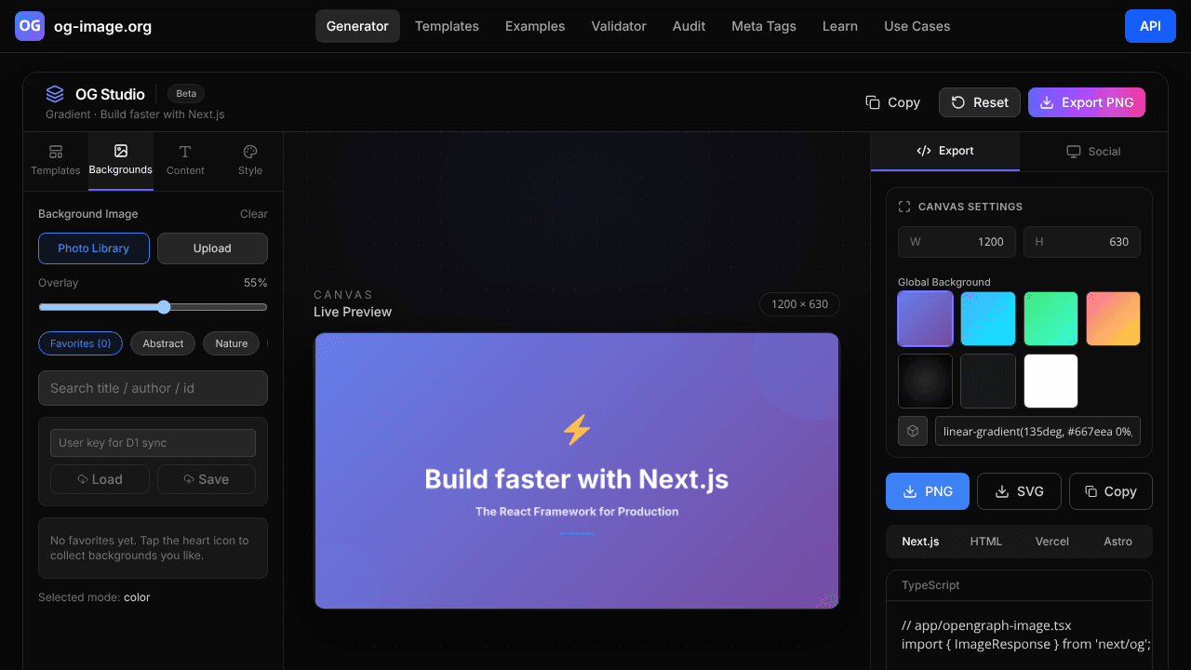Click the "The React Framework for Production" subtitle
Viewport: 1191px width, 670px height.
[x=577, y=512]
